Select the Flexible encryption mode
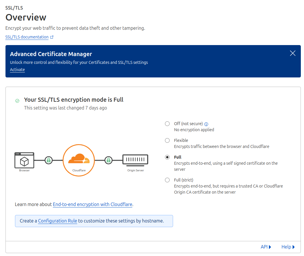Viewport: 304px width, 256px height. (167, 140)
